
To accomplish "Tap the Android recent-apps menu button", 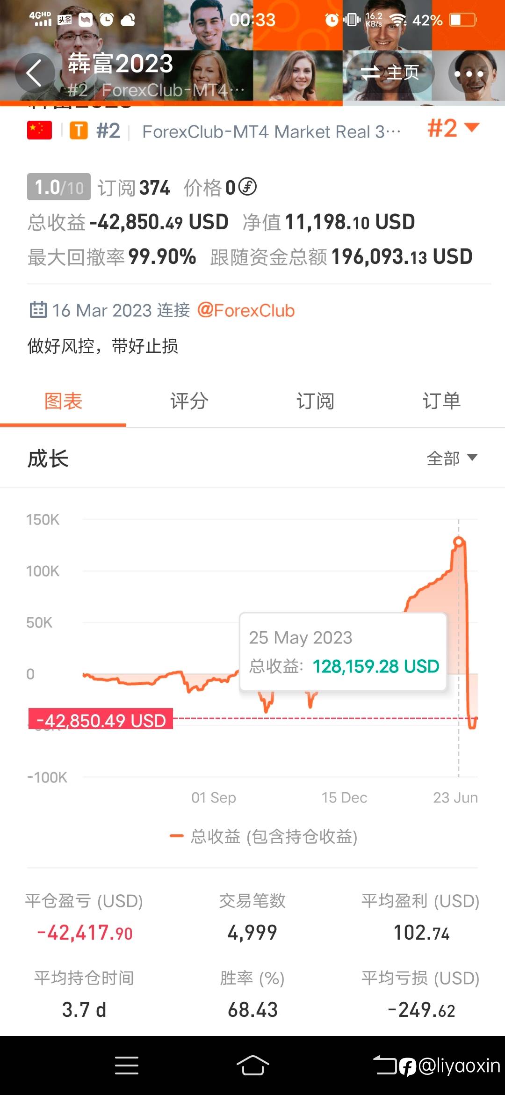I will point(126,1066).
